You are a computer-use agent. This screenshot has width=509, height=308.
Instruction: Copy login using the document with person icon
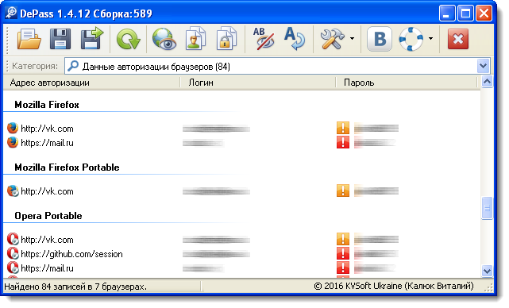click(x=195, y=39)
